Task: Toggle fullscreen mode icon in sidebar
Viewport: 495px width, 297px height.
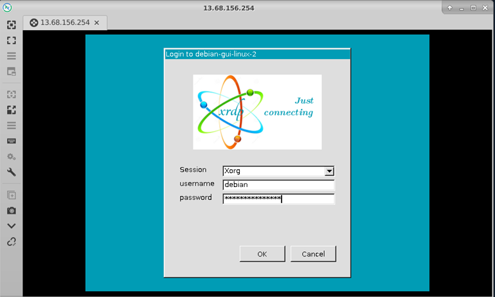Action: click(12, 40)
